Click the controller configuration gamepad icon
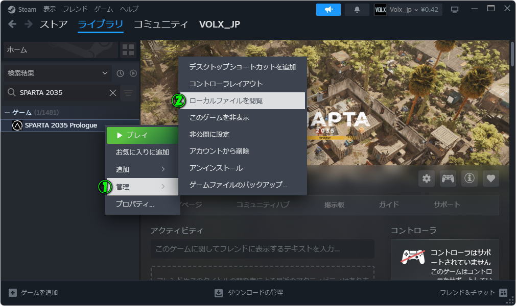This screenshot has width=516, height=306. (x=448, y=178)
